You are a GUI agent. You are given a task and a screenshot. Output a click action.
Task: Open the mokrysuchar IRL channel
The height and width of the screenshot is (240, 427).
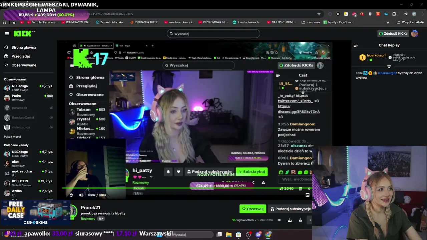tap(28, 173)
